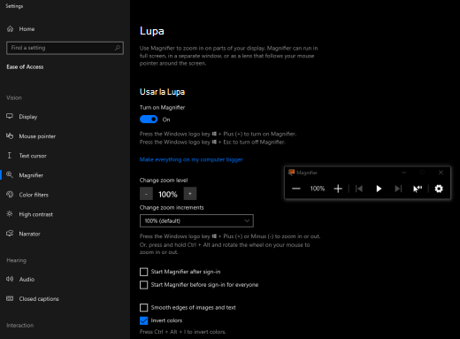Click the Ease of Access heading
The image size is (460, 339).
coord(25,67)
